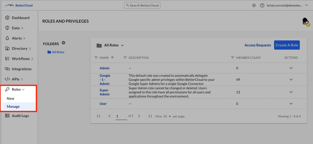Click the filter icon beside NAME column

pos(96,57)
